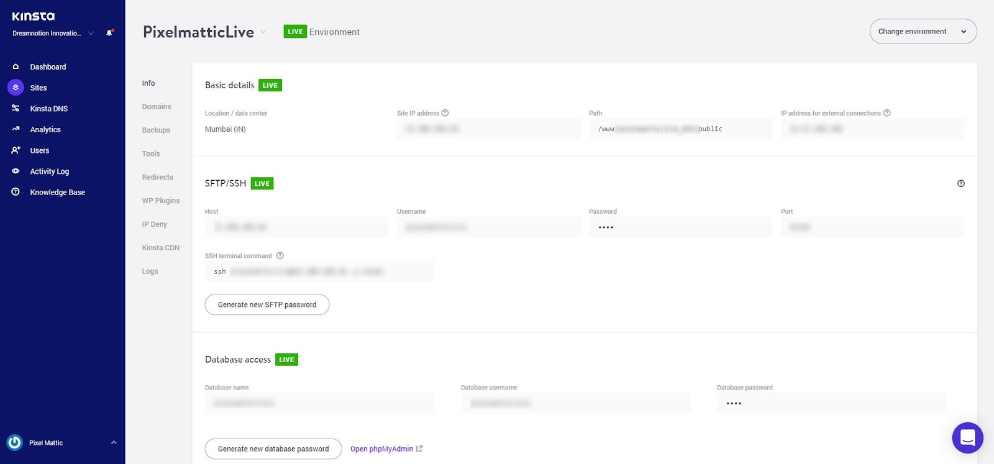The width and height of the screenshot is (994, 464).
Task: Click the Pixel Mattic avatar icon
Action: (x=14, y=442)
